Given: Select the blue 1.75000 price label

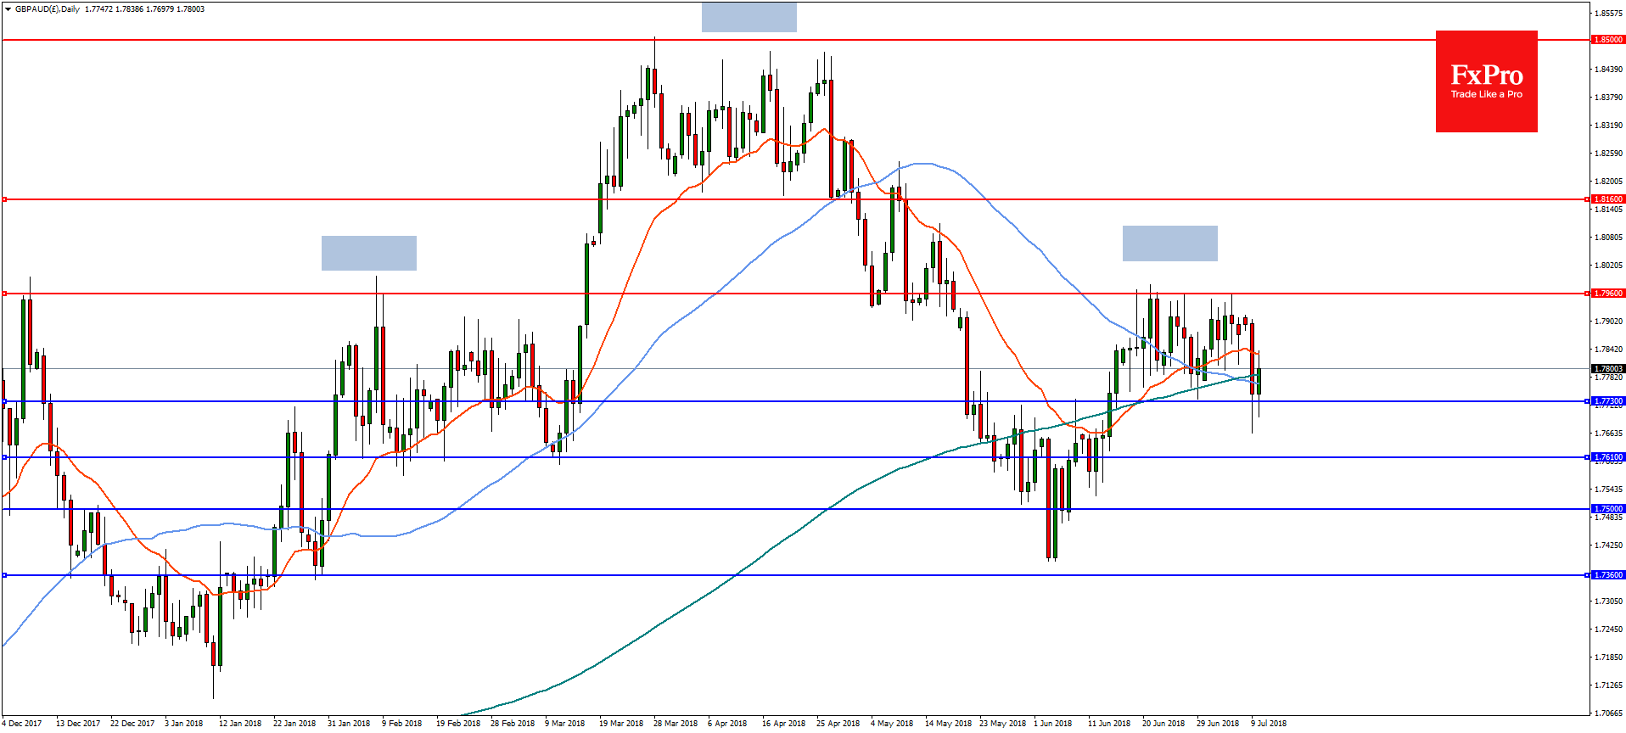Looking at the screenshot, I should (x=1607, y=509).
